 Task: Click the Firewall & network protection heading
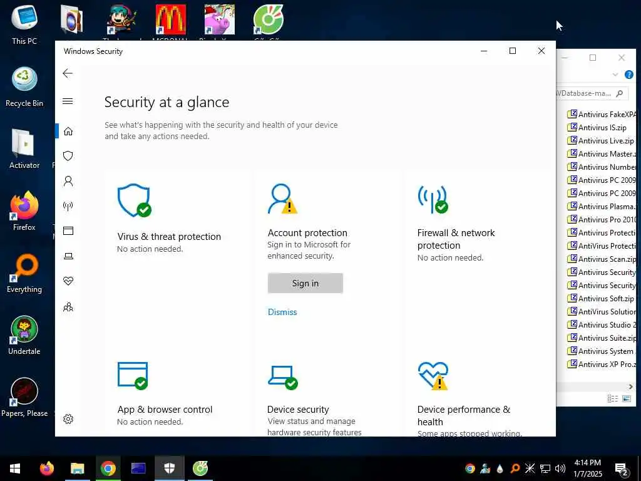456,239
